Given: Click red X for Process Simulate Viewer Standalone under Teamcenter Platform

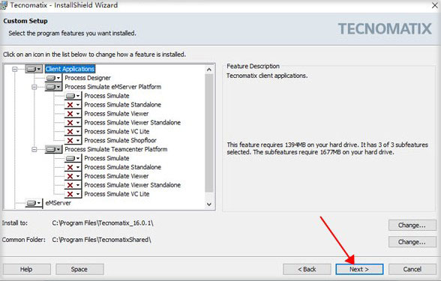Looking at the screenshot, I should click(x=73, y=185).
